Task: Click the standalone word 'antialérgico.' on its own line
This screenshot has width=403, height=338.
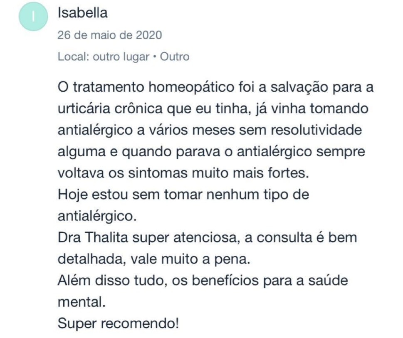Action: (x=97, y=216)
